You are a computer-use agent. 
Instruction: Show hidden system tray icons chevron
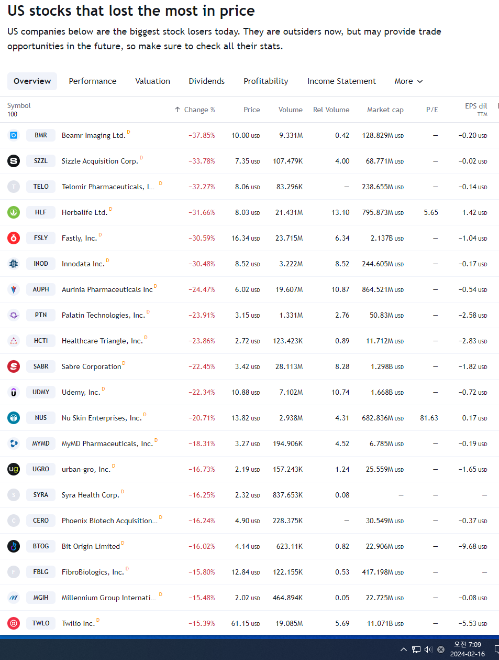404,650
